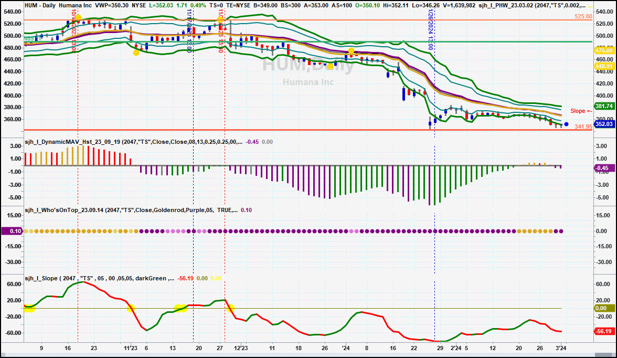Select the blue 11/17/2023 13:00 vertical marker label

point(189,31)
